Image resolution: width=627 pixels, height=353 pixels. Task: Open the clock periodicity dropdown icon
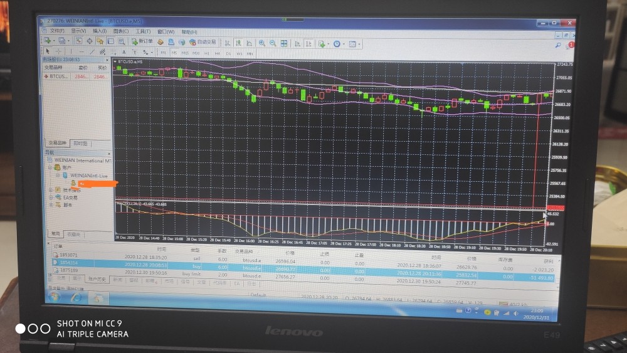[338, 44]
